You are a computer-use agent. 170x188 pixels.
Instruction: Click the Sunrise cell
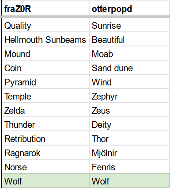(x=129, y=25)
